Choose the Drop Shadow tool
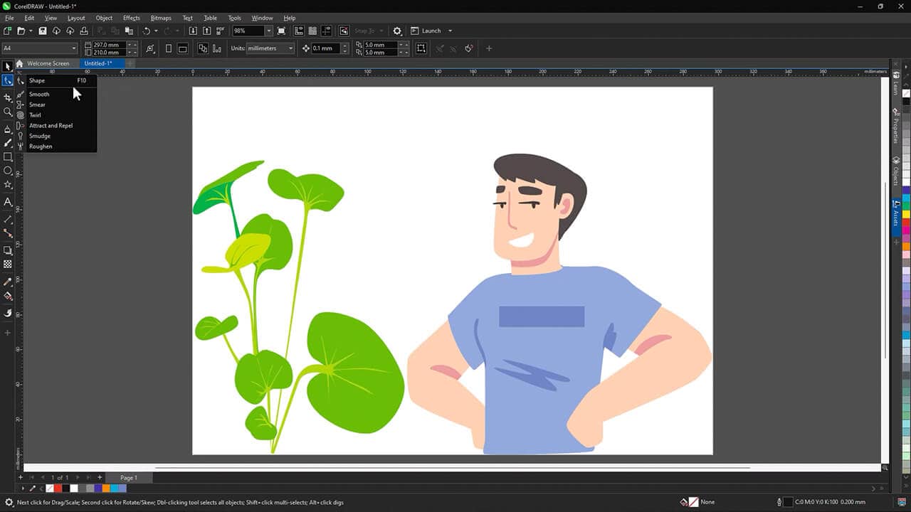Image resolution: width=911 pixels, height=512 pixels. point(8,250)
